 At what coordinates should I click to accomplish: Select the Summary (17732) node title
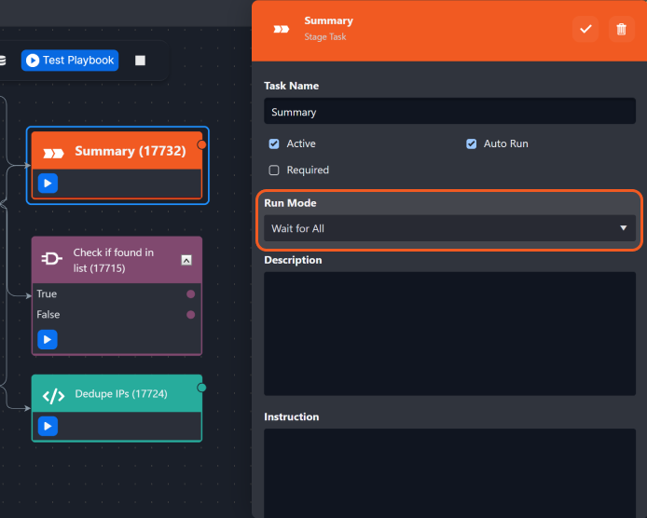point(130,151)
